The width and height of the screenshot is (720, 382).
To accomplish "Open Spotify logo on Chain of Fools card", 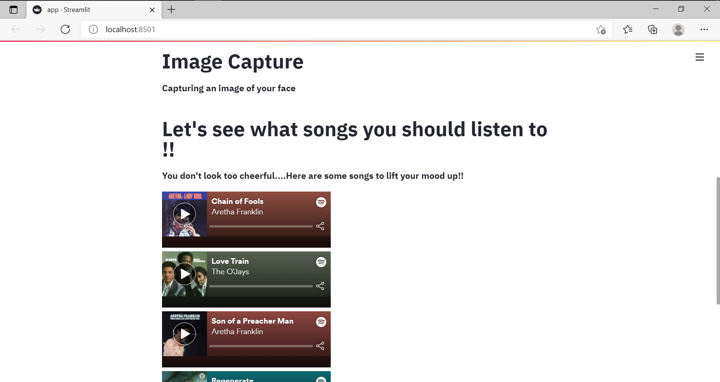I will point(321,202).
